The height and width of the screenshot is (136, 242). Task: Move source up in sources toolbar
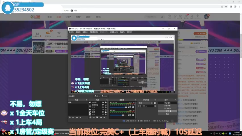[101, 117]
